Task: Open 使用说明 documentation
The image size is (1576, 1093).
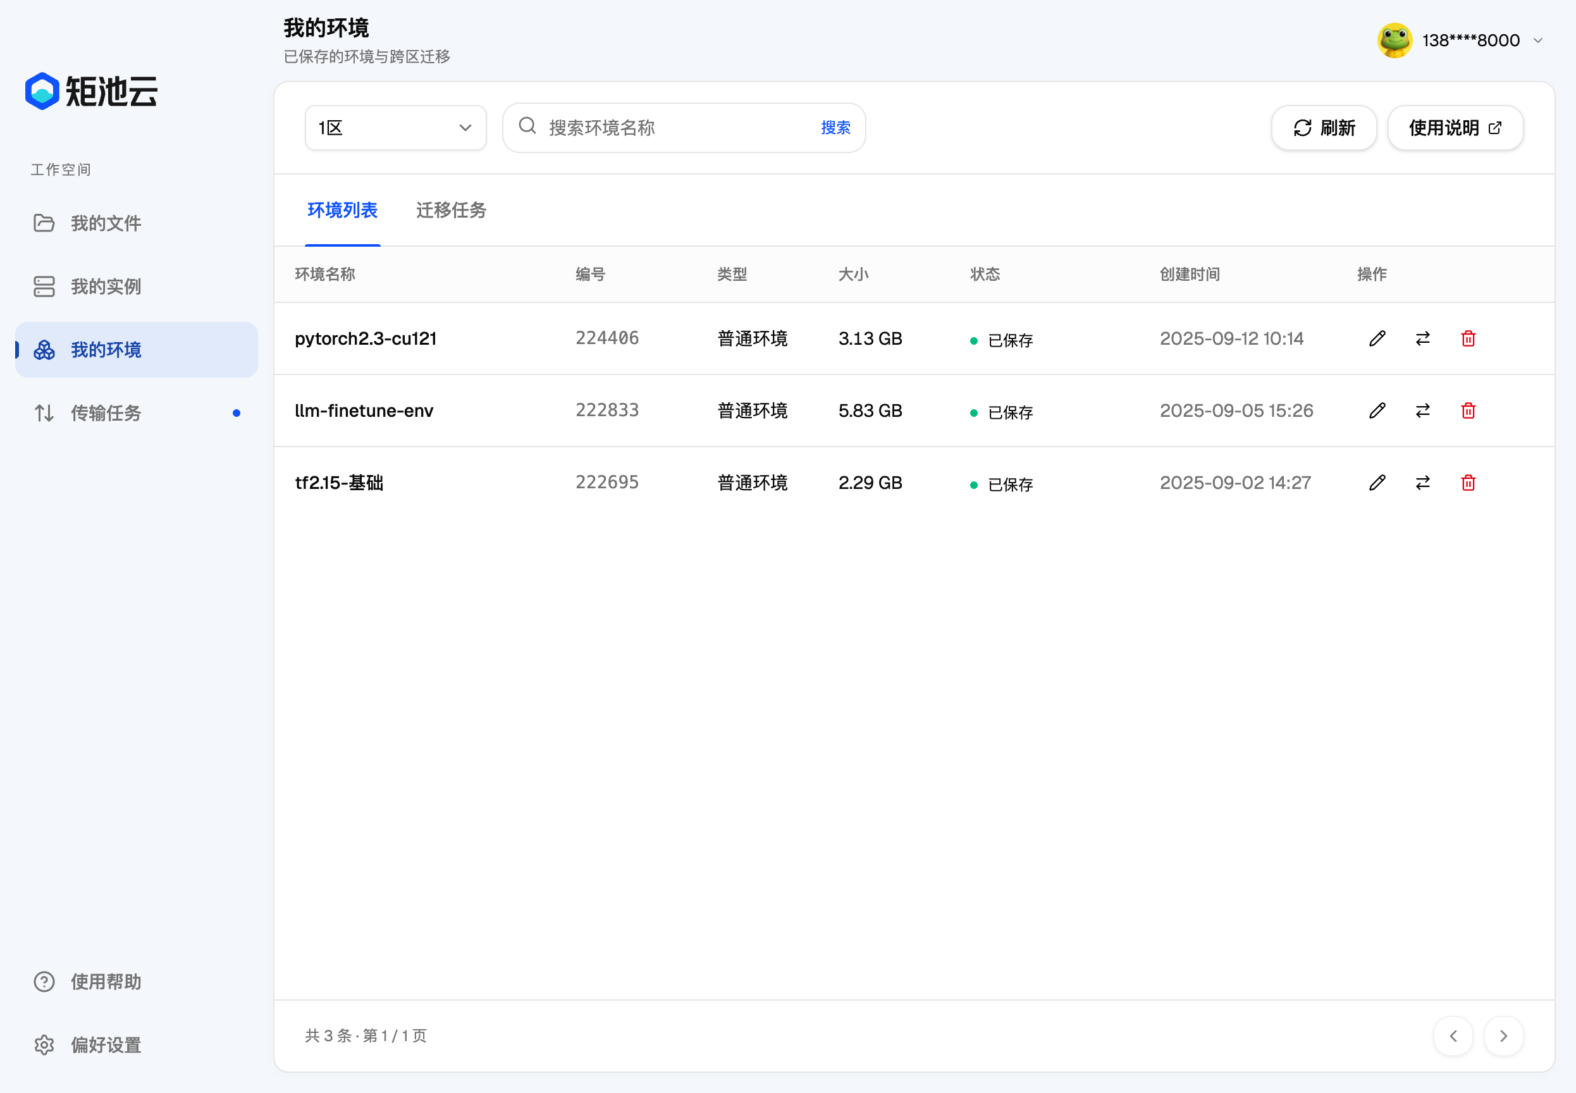Action: pos(1455,128)
